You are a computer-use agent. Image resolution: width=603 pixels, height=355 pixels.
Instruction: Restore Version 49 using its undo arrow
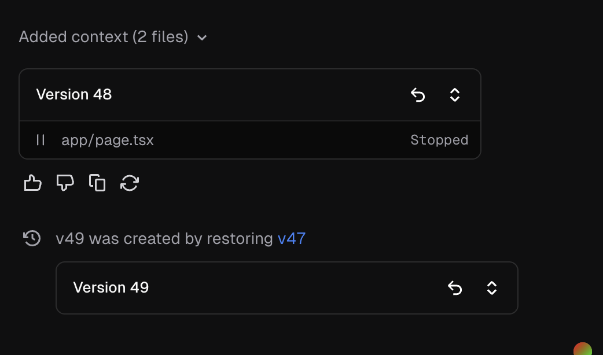pos(455,288)
